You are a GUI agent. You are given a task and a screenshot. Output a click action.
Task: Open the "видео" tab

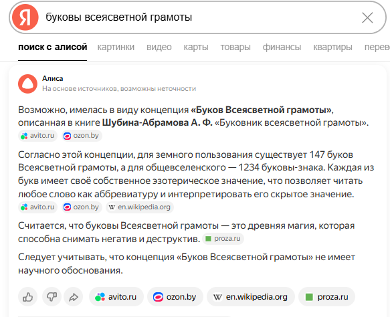click(159, 47)
